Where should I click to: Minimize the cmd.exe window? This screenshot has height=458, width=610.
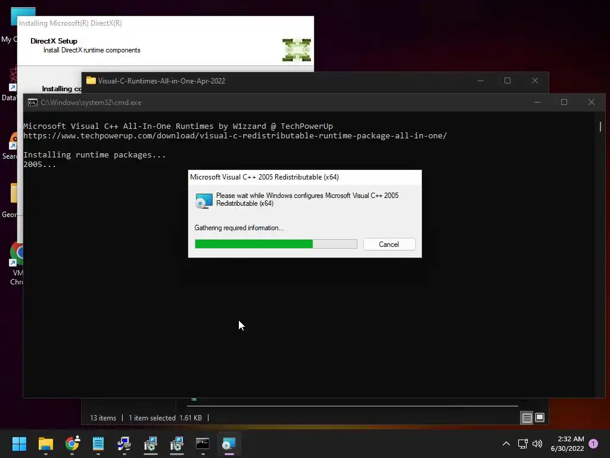click(537, 102)
